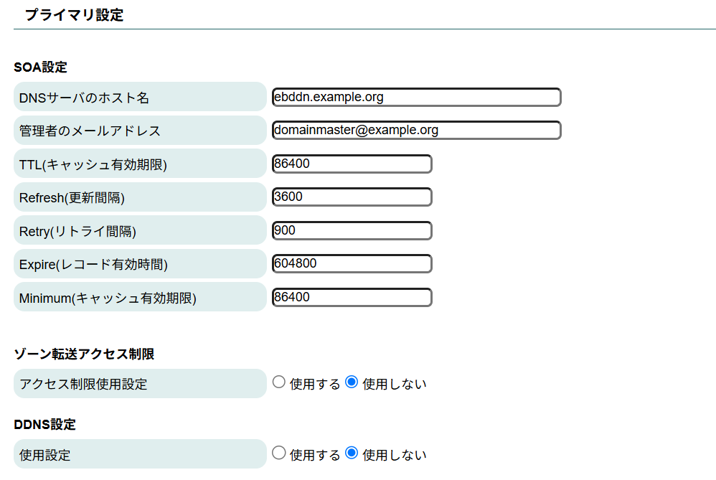
Task: Click the Expire field showing 604800
Action: click(x=352, y=263)
